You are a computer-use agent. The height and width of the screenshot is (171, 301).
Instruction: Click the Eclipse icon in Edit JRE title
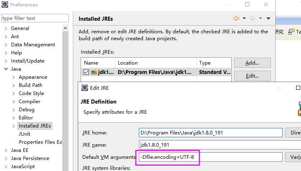(84, 88)
